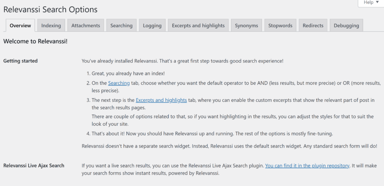Click the Getting started label
Image resolution: width=384 pixels, height=186 pixels.
pyautogui.click(x=21, y=61)
